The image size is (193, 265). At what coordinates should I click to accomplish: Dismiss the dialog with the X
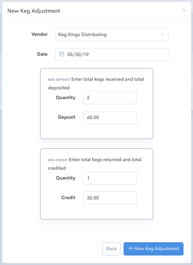pos(184,10)
